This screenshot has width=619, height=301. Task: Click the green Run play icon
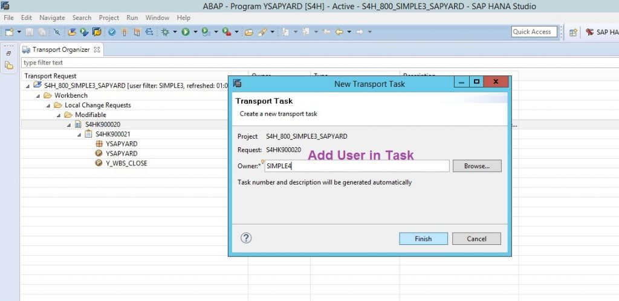[x=186, y=33]
